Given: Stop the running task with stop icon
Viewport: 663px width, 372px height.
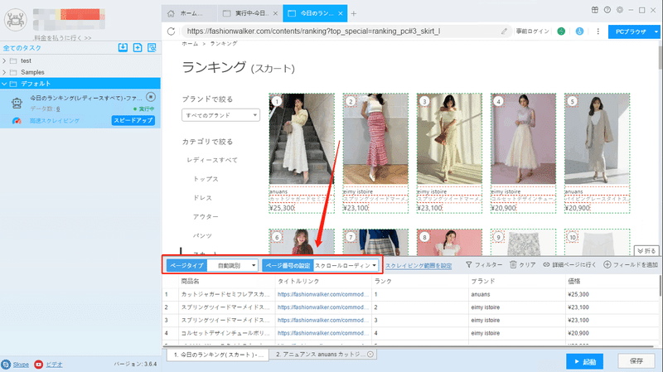Looking at the screenshot, I should pos(151,97).
